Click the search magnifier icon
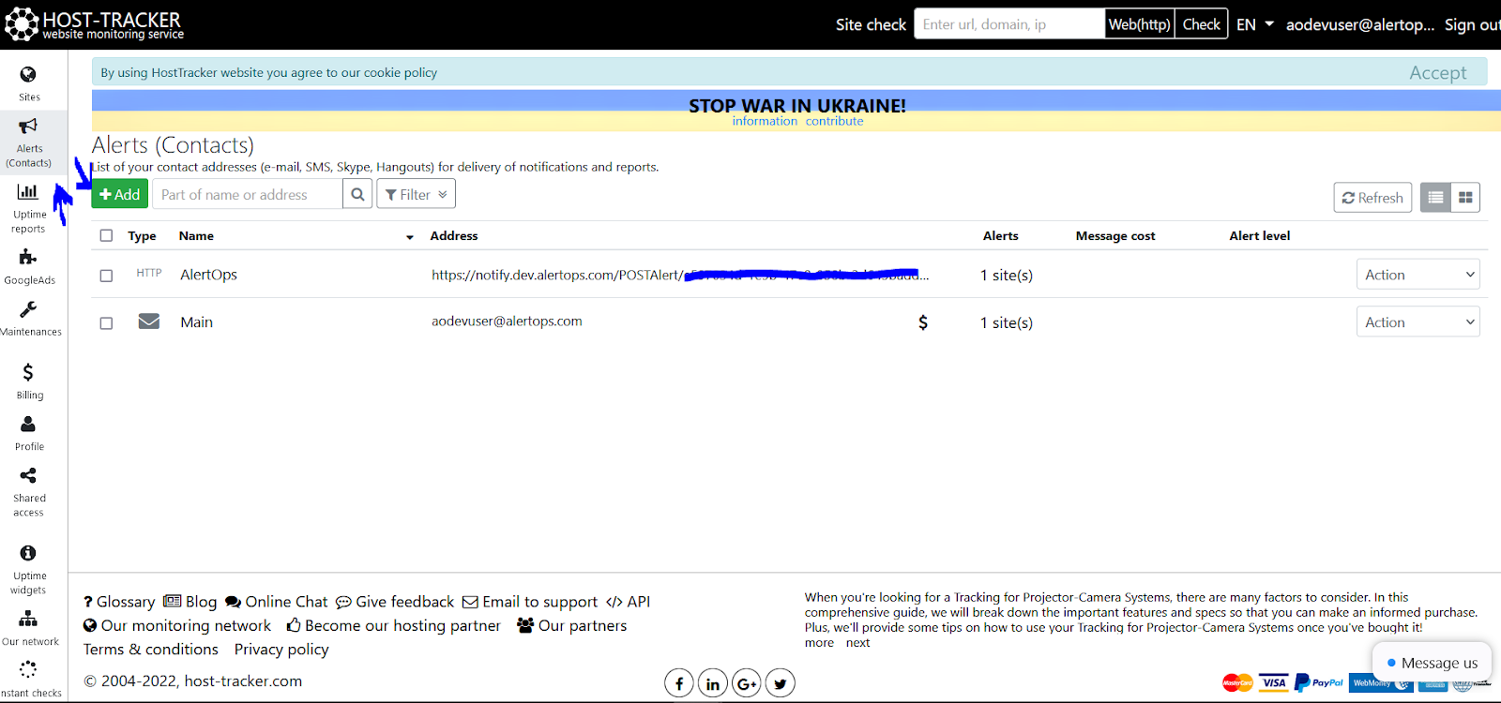Screen dimensions: 1501x703 pos(357,194)
